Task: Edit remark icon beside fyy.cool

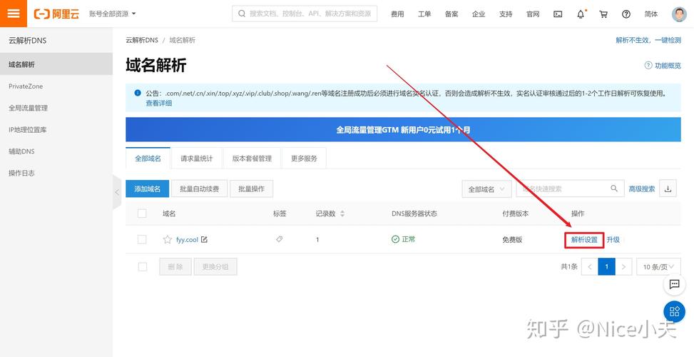Action: 204,239
